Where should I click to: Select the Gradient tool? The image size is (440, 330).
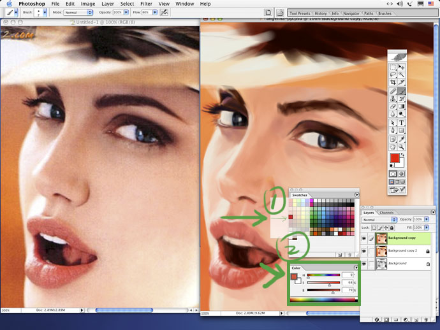pos(402,106)
